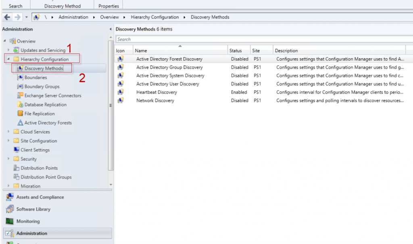This screenshot has width=413, height=244.
Task: Switch to Monitoring workspace
Action: click(x=57, y=221)
